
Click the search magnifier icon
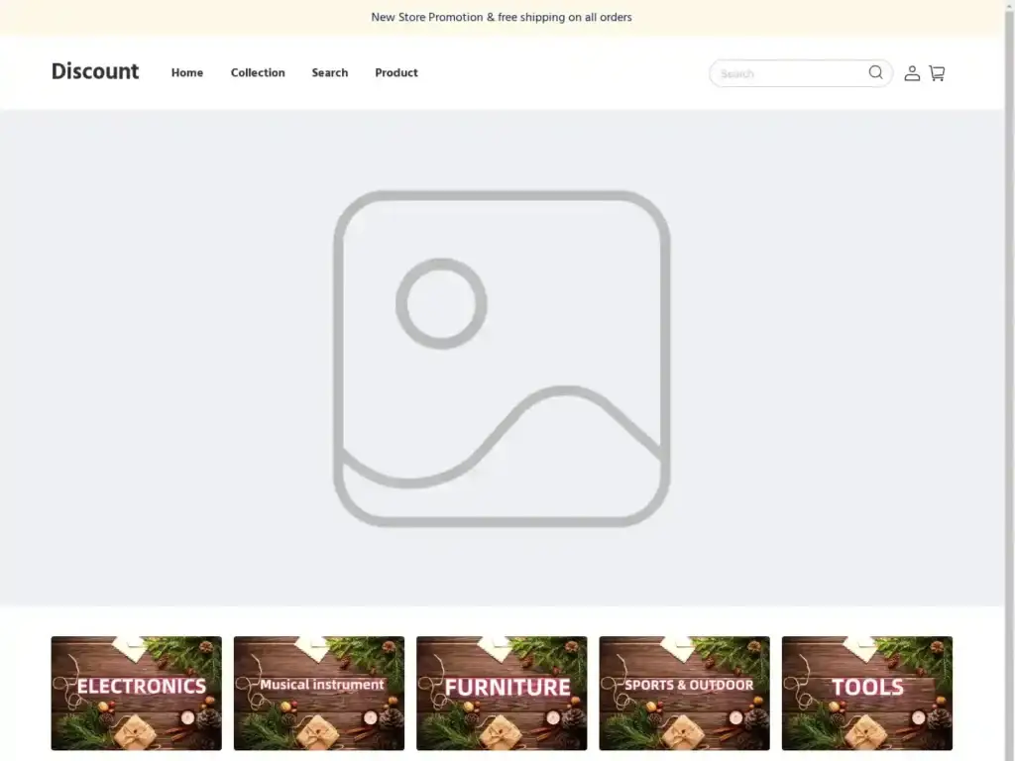pyautogui.click(x=875, y=72)
